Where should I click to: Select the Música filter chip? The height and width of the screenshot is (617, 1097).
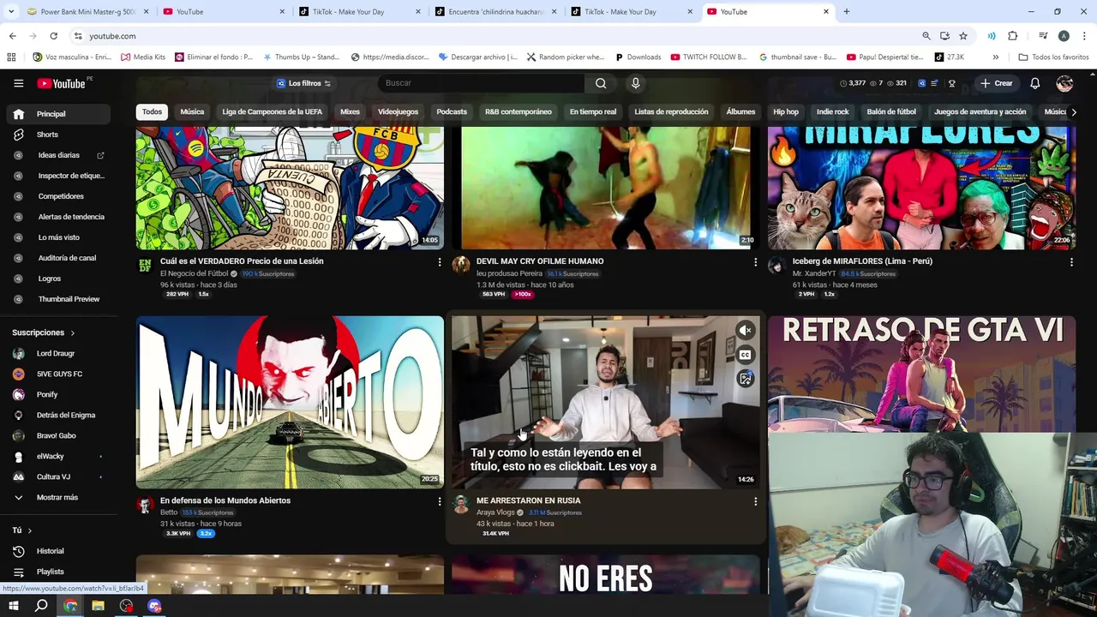pyautogui.click(x=192, y=112)
